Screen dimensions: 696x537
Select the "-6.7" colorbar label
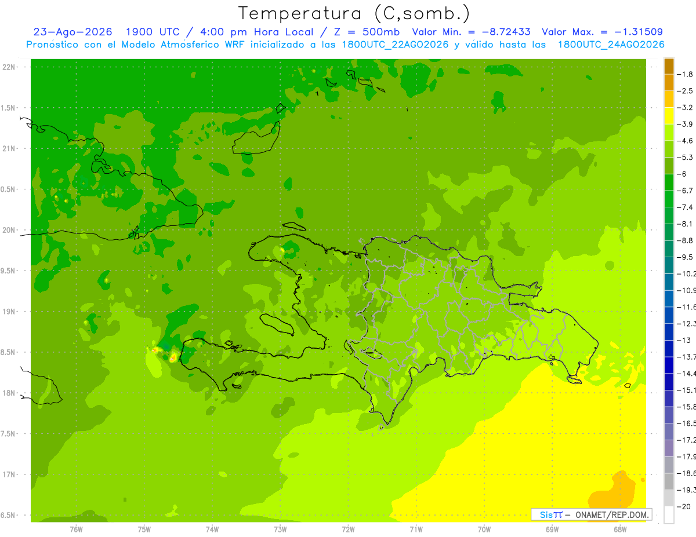tap(686, 191)
